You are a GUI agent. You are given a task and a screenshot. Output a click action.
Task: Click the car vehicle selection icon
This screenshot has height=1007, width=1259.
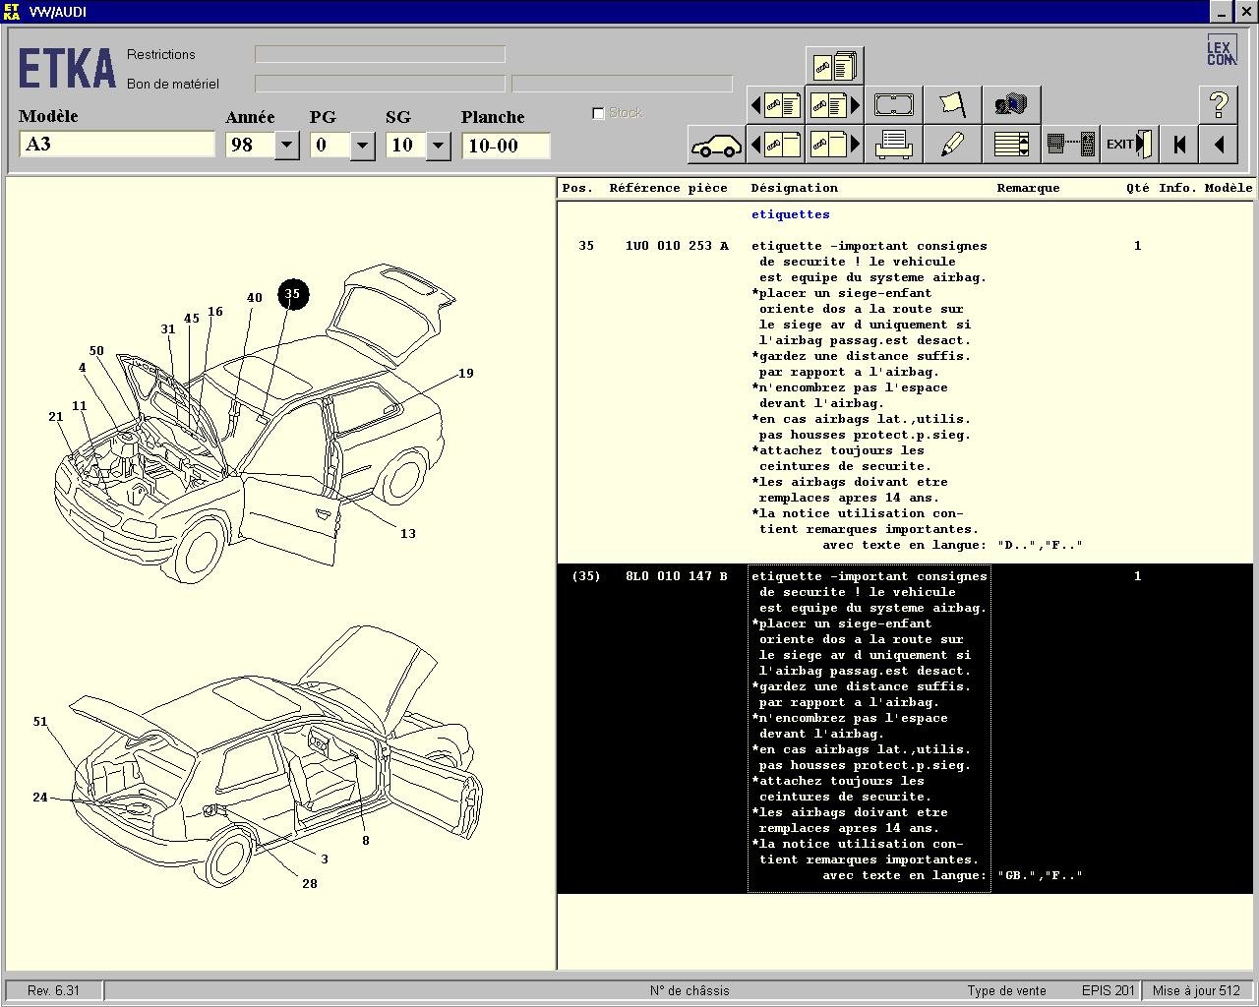click(x=716, y=146)
